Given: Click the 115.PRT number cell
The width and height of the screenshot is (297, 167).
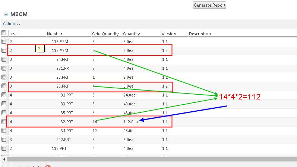Looking at the screenshot, I should click(x=59, y=148).
